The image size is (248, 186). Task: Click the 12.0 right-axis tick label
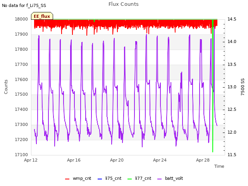coord(232,132)
